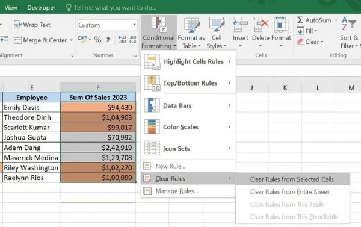Open the Developer ribbon tab
Viewport: 361px width, 227px height.
41,8
